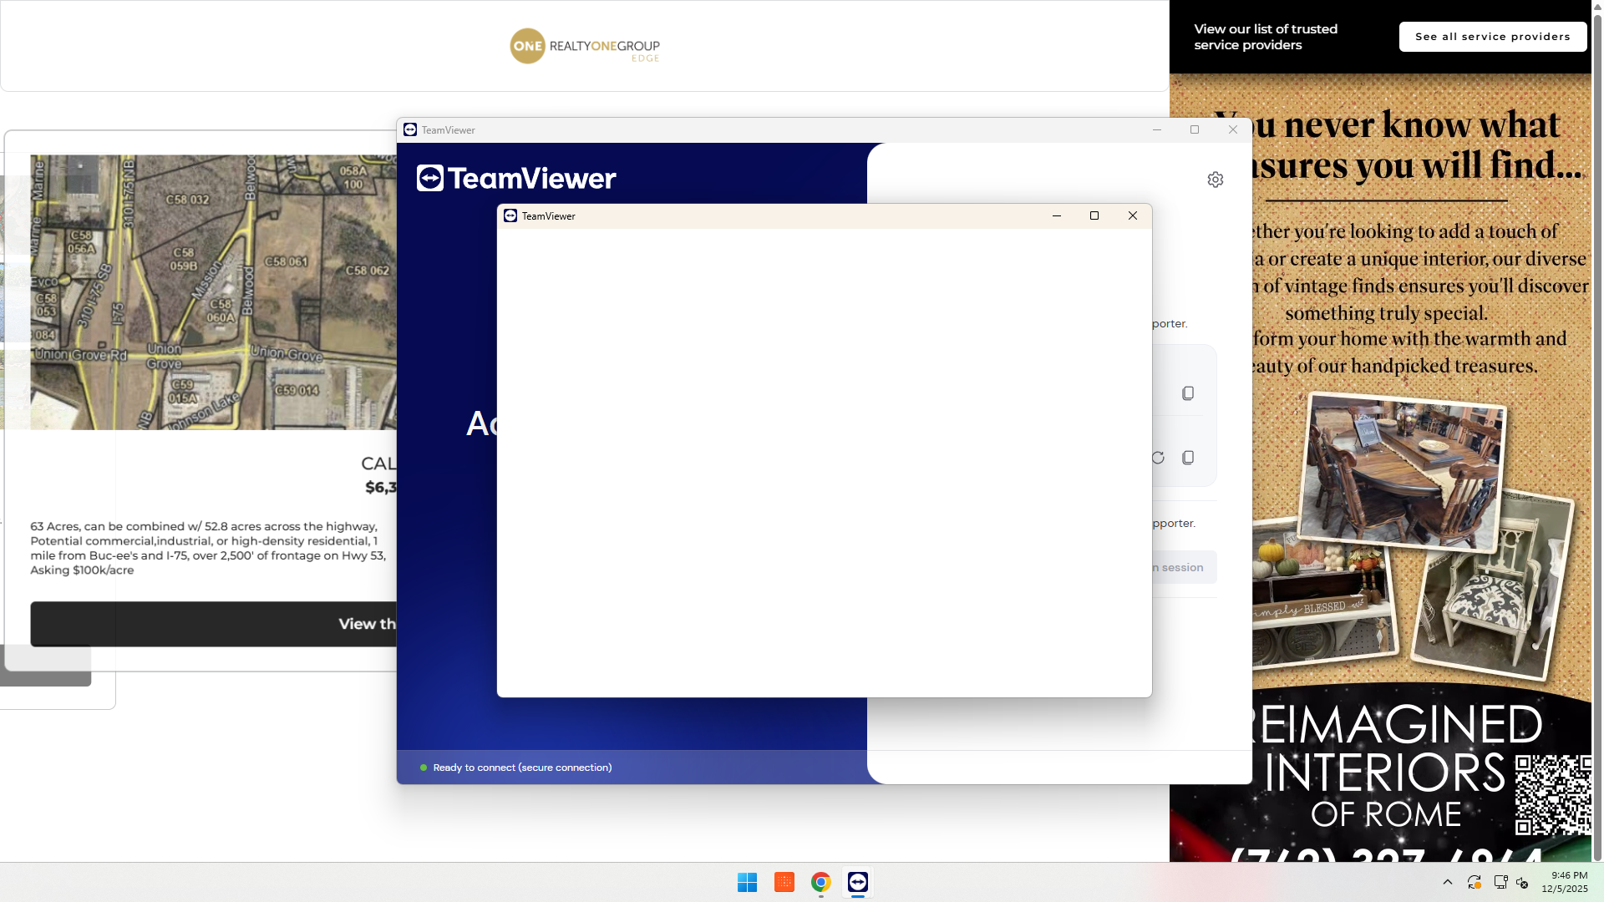Unmute the system volume in the tray
The height and width of the screenshot is (902, 1604).
[1524, 882]
